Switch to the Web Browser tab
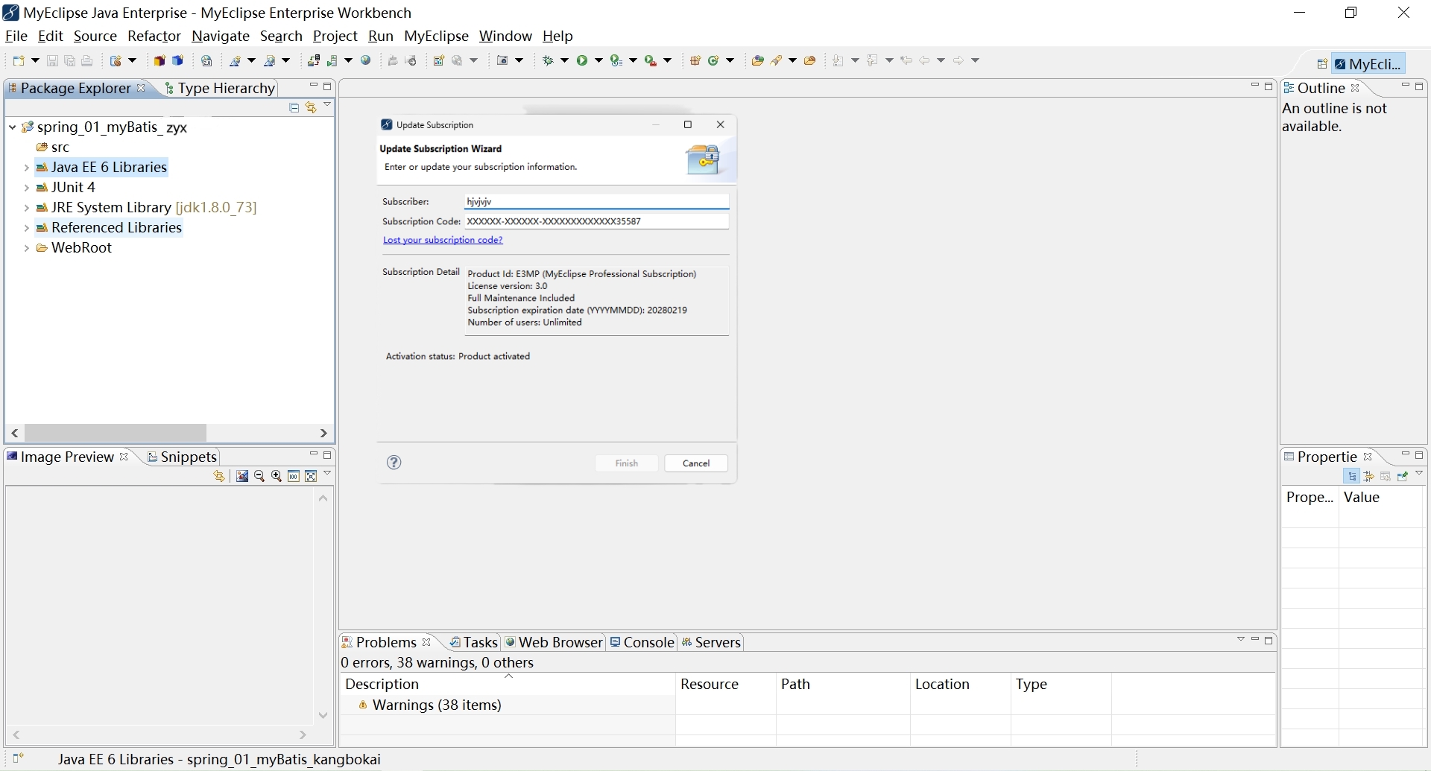 pos(554,642)
